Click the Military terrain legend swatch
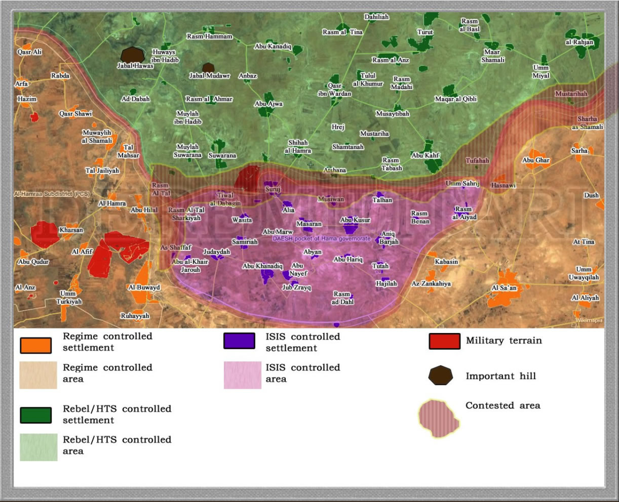 pos(445,341)
